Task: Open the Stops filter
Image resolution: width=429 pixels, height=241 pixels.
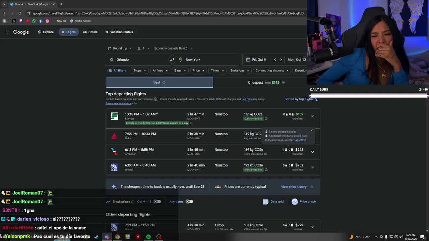Action: coord(140,70)
